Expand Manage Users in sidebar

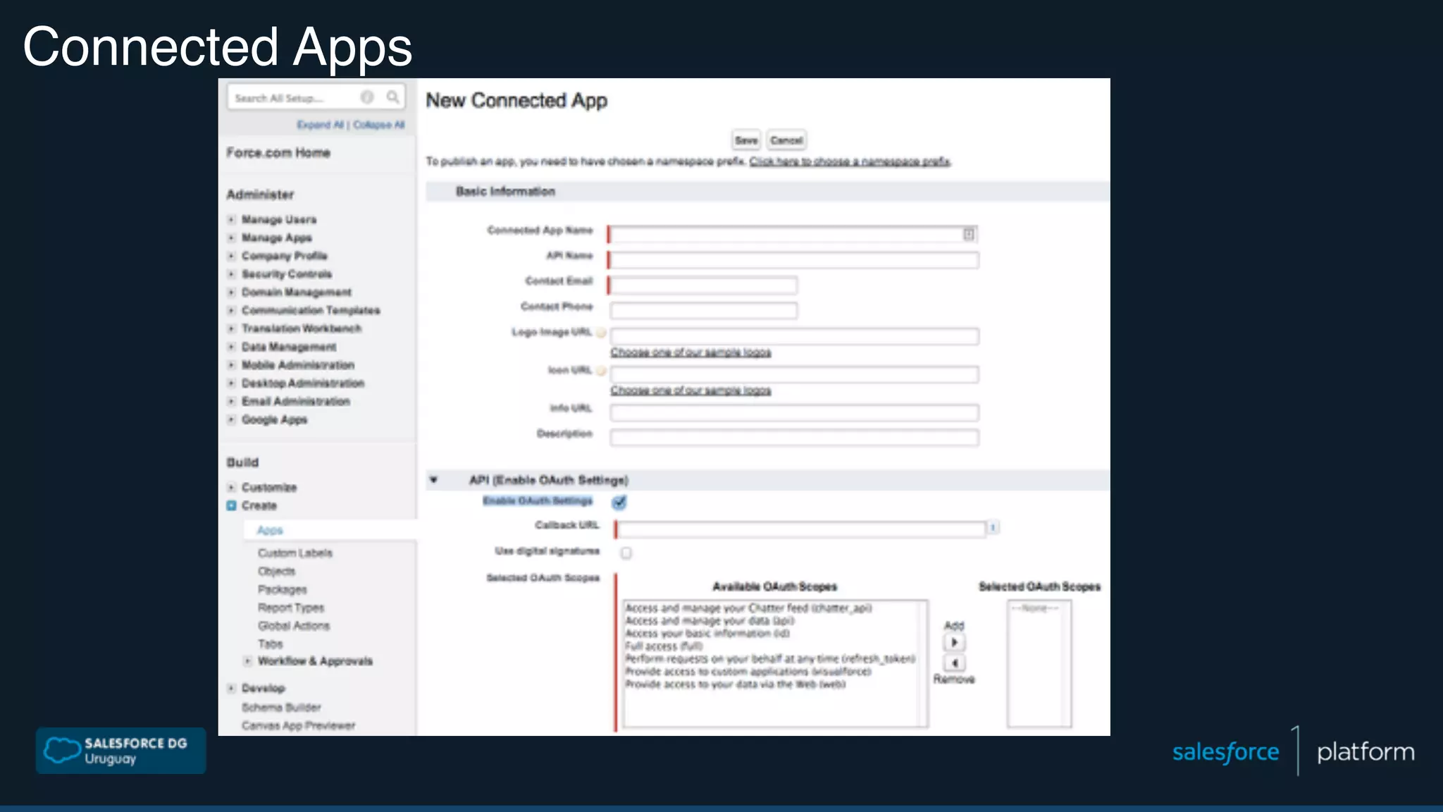[231, 220]
